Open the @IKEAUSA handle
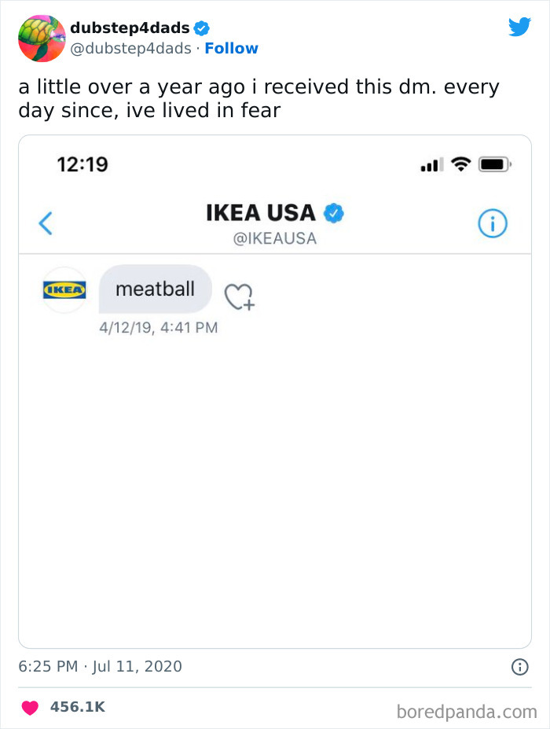Viewport: 550px width, 729px height. (277, 236)
